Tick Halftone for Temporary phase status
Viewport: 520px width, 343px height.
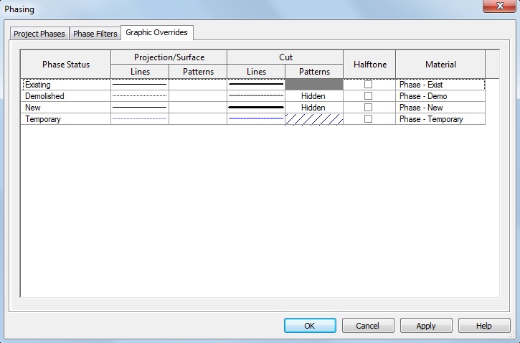368,118
